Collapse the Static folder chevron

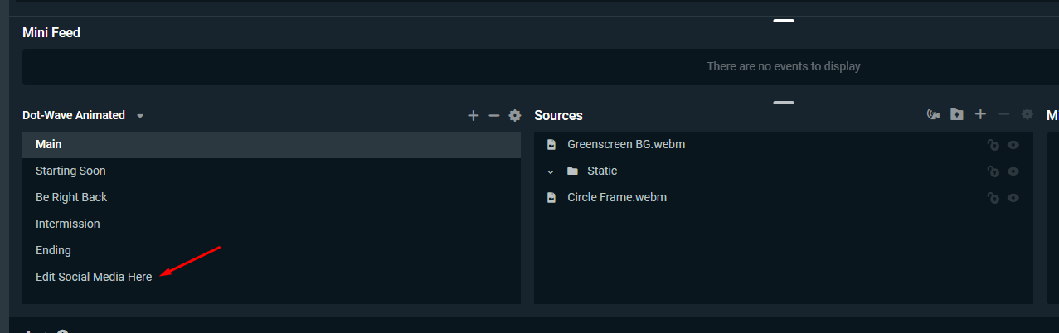coord(550,171)
